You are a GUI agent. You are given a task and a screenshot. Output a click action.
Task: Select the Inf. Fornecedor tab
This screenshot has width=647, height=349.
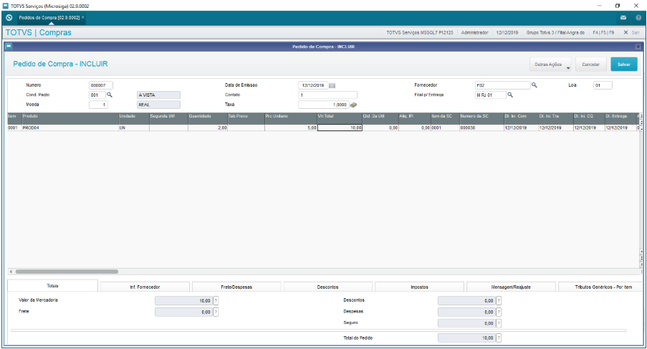click(145, 287)
